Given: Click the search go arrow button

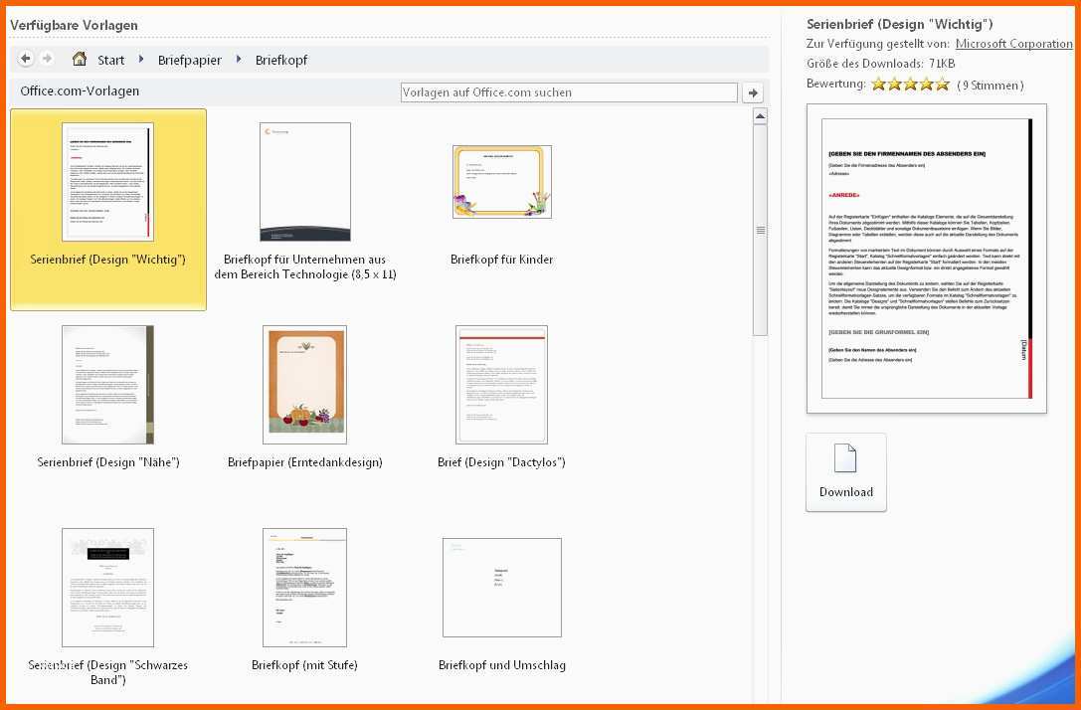Looking at the screenshot, I should [x=753, y=92].
